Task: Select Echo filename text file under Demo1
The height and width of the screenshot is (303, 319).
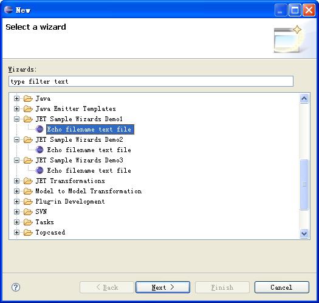Action: [90, 129]
